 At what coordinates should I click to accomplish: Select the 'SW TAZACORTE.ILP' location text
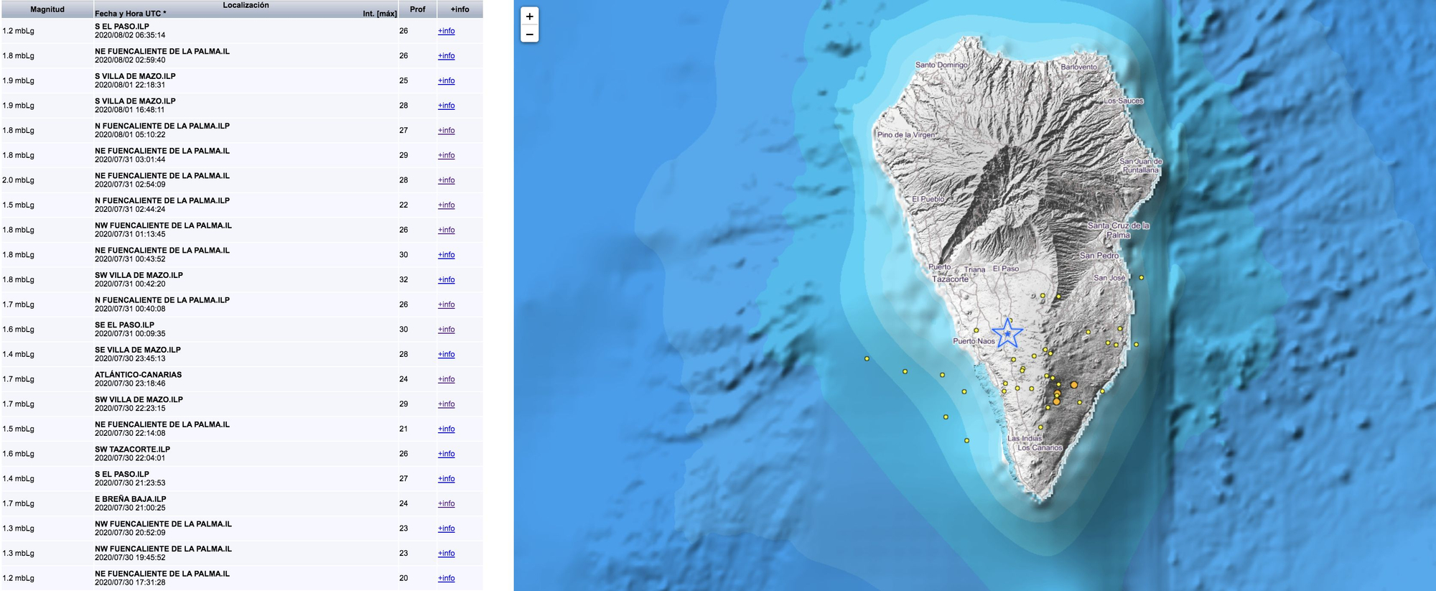tap(133, 450)
